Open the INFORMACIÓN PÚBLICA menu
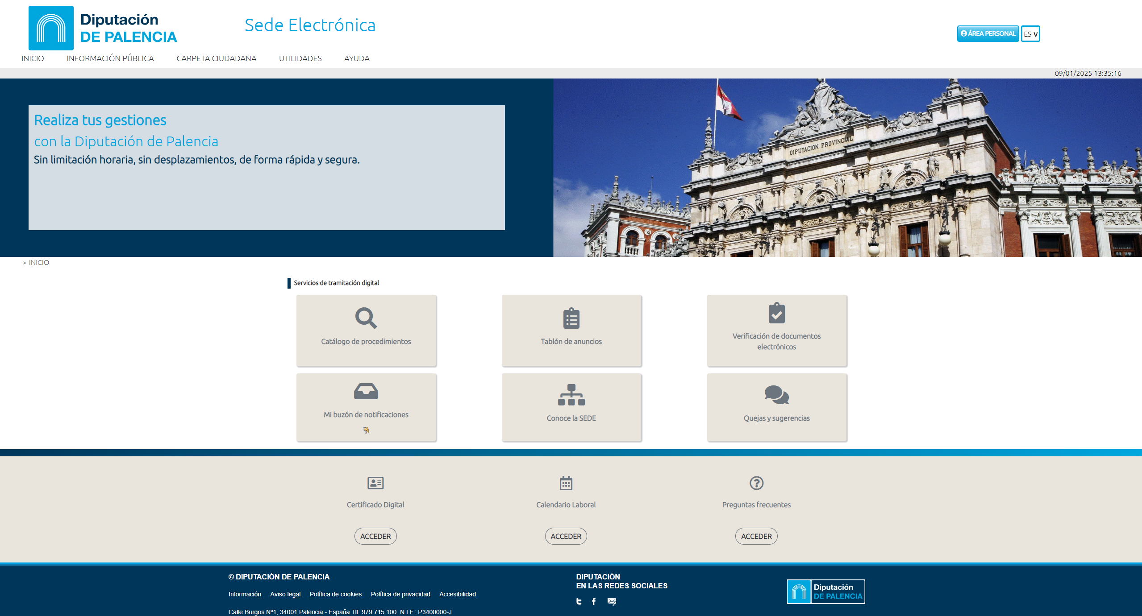This screenshot has height=616, width=1142. (x=110, y=58)
